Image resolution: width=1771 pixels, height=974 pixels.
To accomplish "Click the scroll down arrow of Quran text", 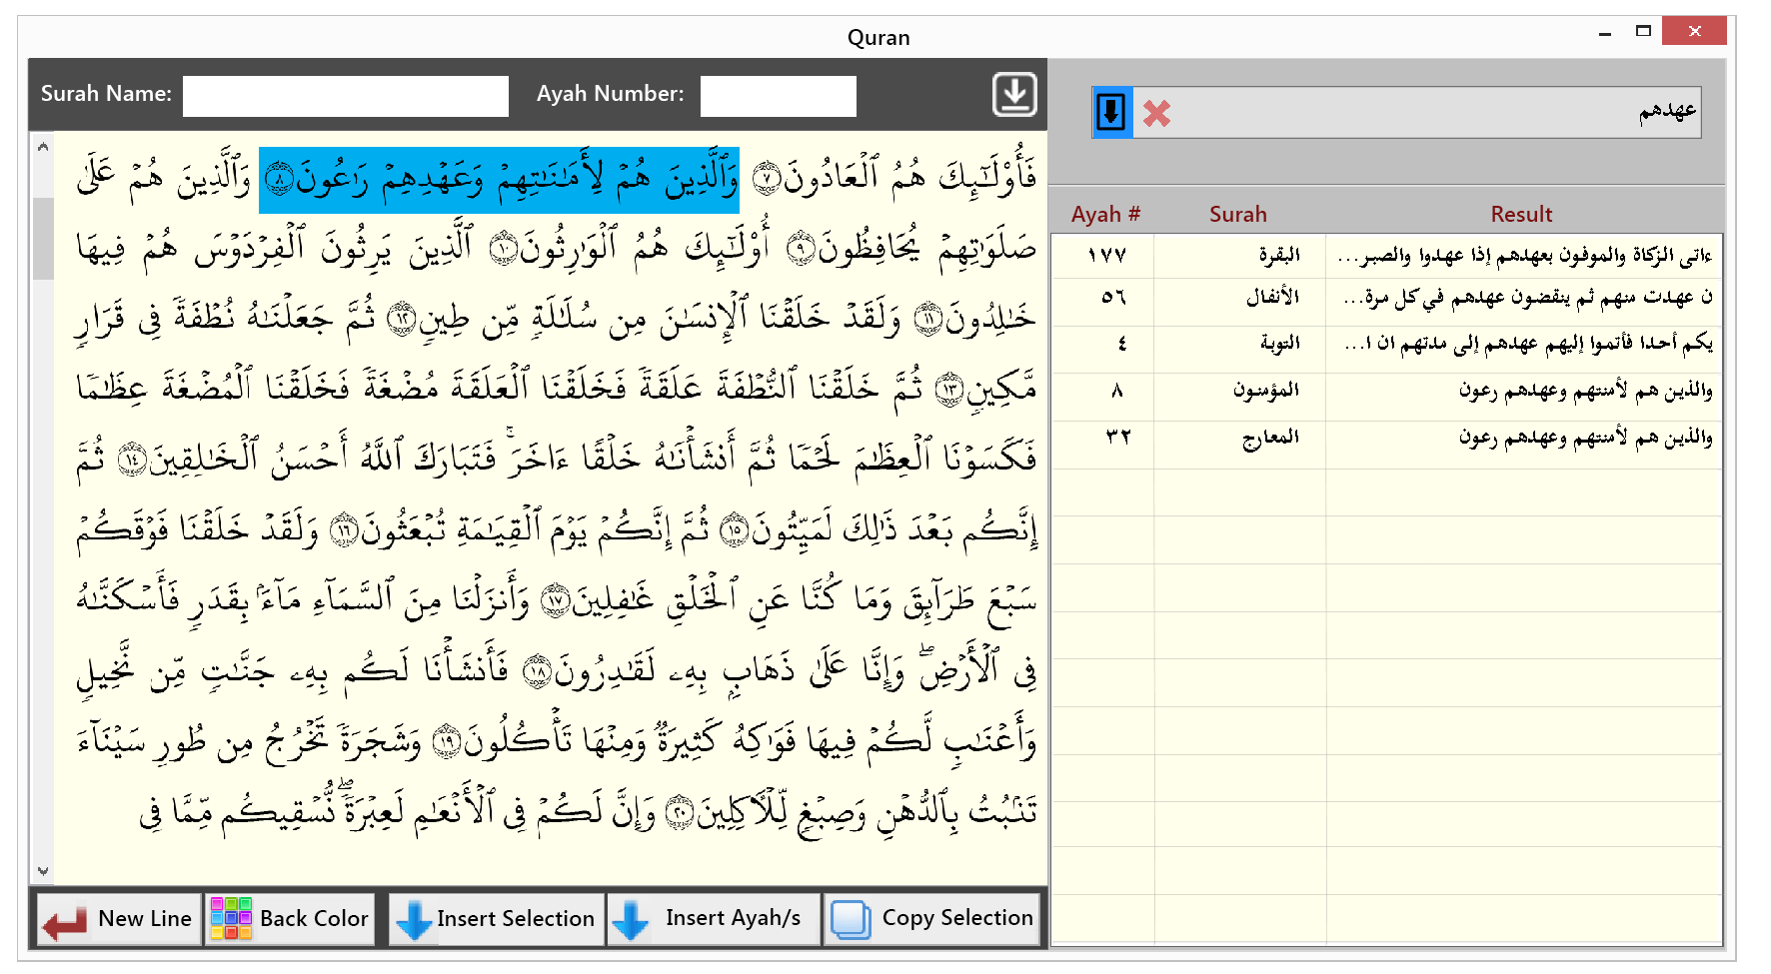I will pos(43,871).
